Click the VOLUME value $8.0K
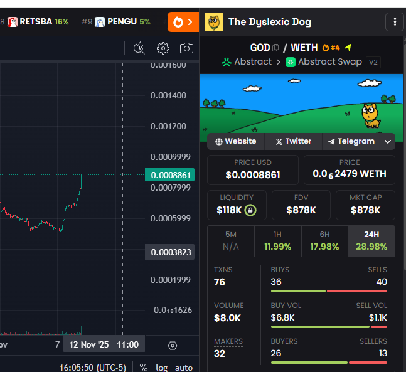Image resolution: width=406 pixels, height=372 pixels. pyautogui.click(x=228, y=317)
